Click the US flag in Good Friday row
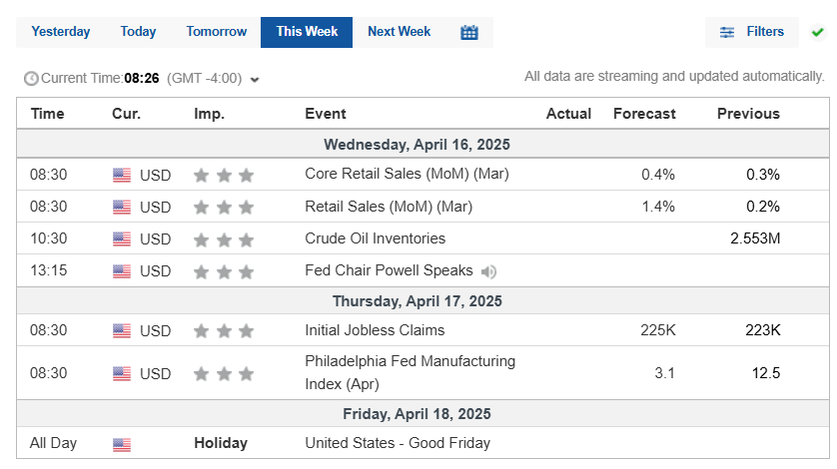The width and height of the screenshot is (837, 469). [x=122, y=444]
